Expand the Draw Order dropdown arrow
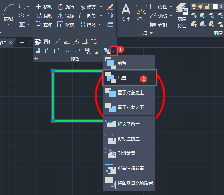Image resolution: width=224 pixels, height=195 pixels. tap(114, 51)
